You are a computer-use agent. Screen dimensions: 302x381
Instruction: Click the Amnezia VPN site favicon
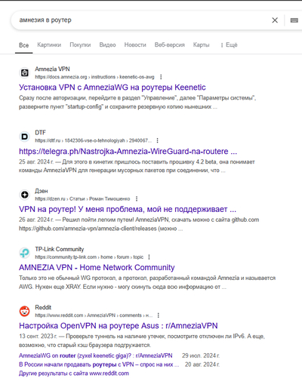(25, 73)
